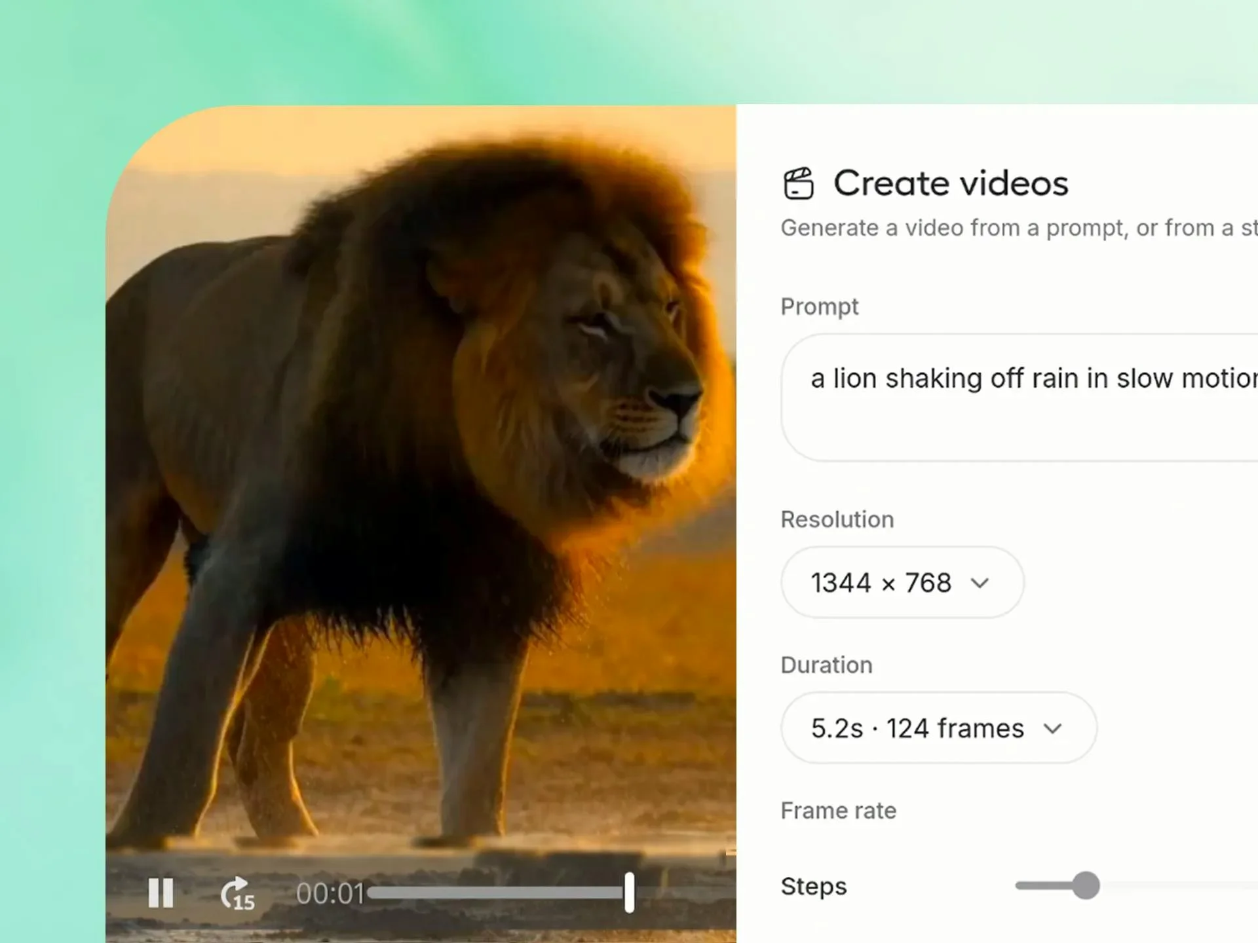Click the video progress bar handle
Viewport: 1258px width, 943px height.
(x=629, y=893)
